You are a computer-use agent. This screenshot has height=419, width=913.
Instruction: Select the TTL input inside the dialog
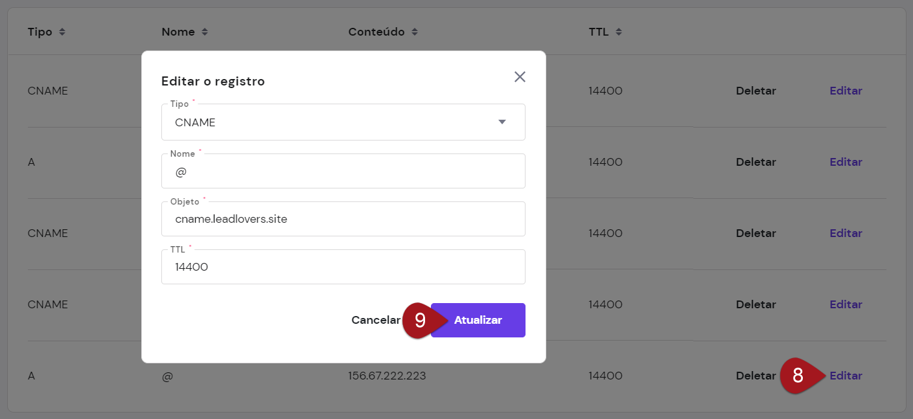[343, 267]
